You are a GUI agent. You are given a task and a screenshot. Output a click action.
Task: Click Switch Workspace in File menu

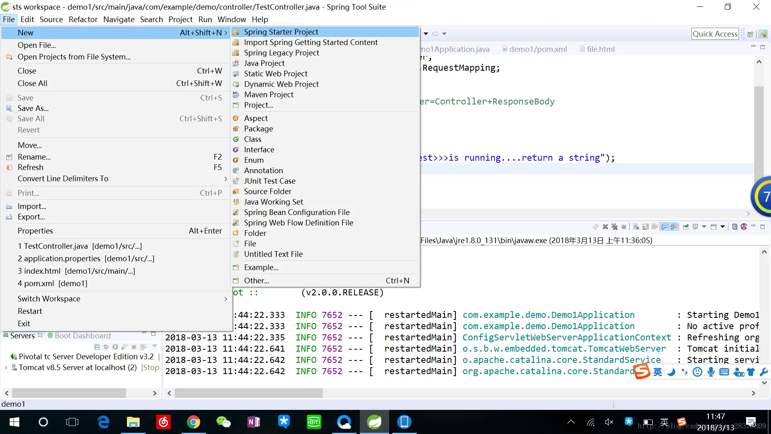coord(49,299)
